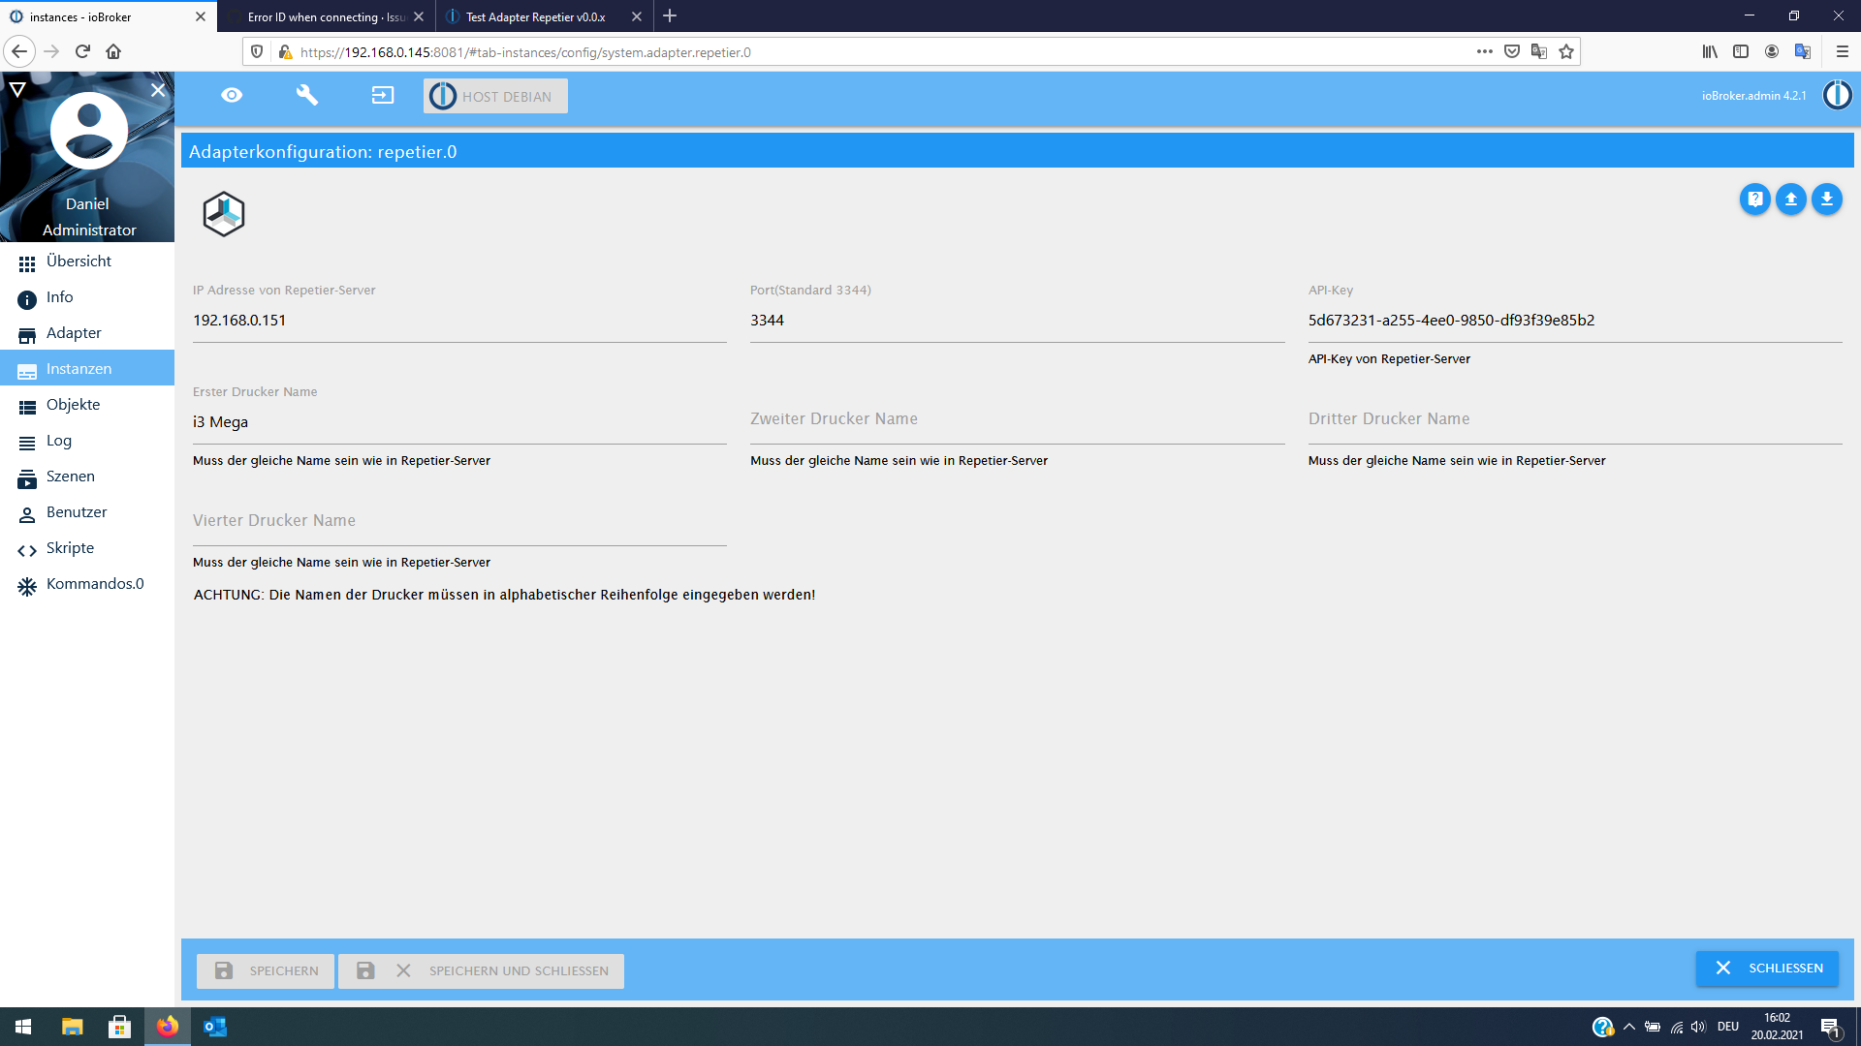
Task: Open Benutzer in sidebar
Action: [87, 512]
